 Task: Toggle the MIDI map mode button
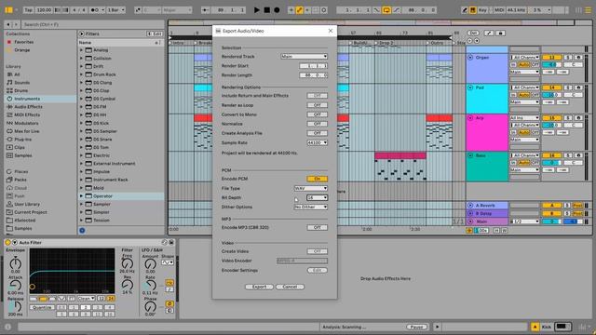[499, 10]
